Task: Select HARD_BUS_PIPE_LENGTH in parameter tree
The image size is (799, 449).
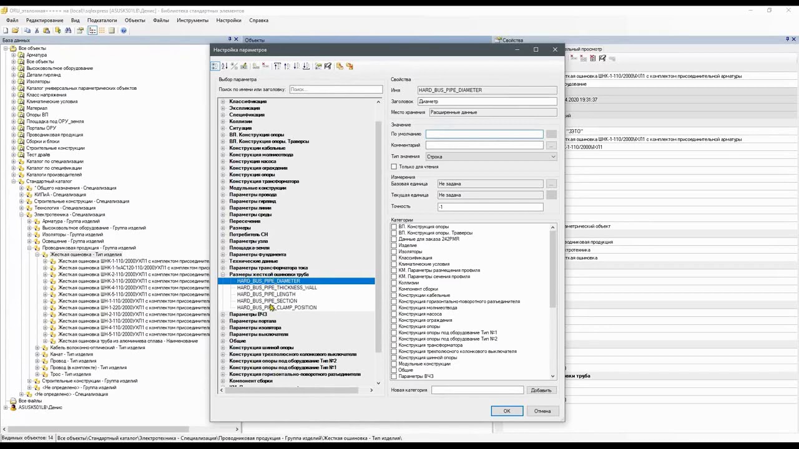Action: point(266,294)
